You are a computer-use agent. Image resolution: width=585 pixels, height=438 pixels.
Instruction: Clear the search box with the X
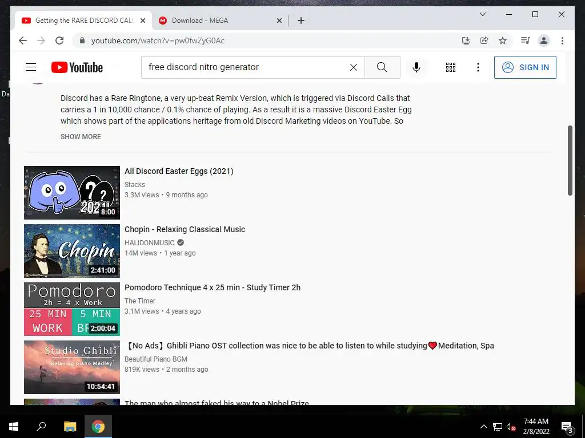[x=353, y=67]
